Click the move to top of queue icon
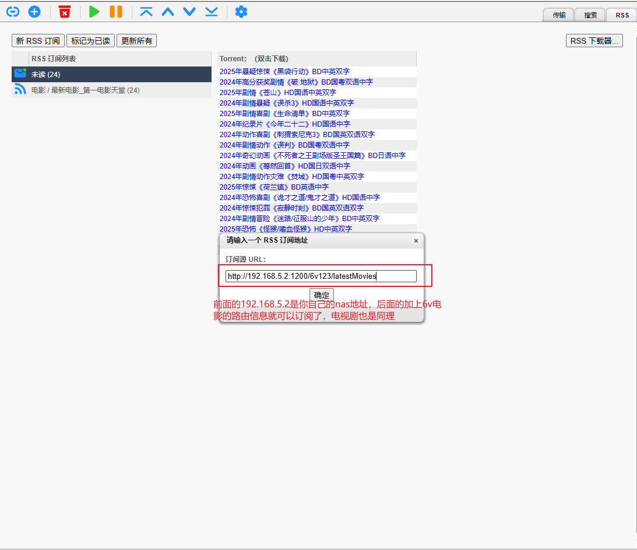 pos(146,12)
